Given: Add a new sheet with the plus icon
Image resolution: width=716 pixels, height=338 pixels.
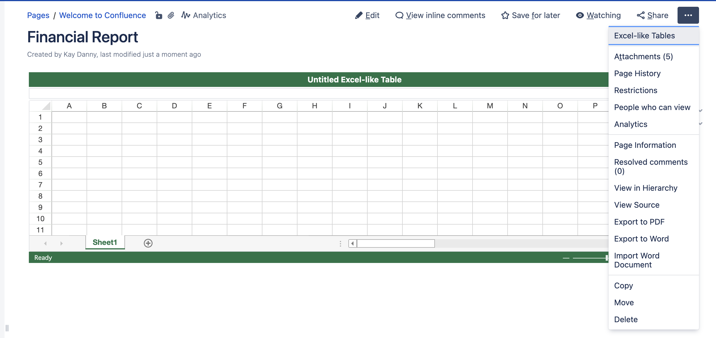Looking at the screenshot, I should tap(148, 243).
